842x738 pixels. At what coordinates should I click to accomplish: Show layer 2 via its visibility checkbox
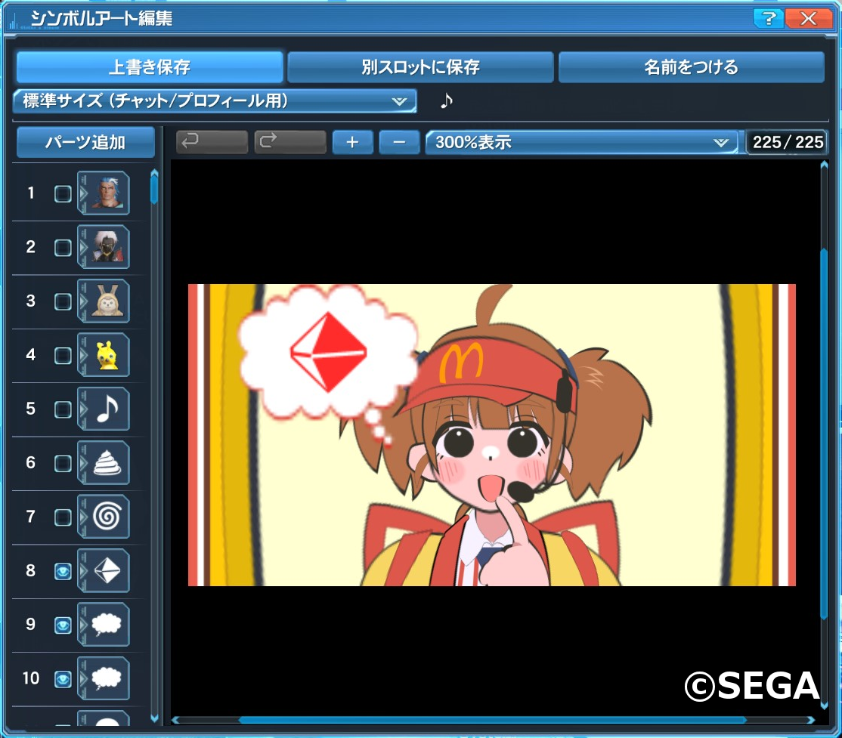point(63,248)
